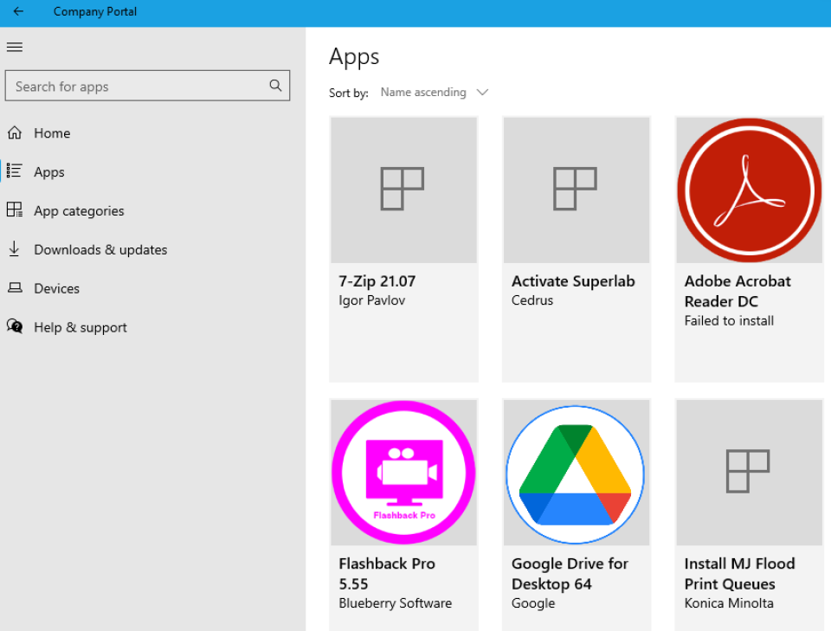
Task: Click the Google publisher label under the Drive title
Action: tap(533, 603)
